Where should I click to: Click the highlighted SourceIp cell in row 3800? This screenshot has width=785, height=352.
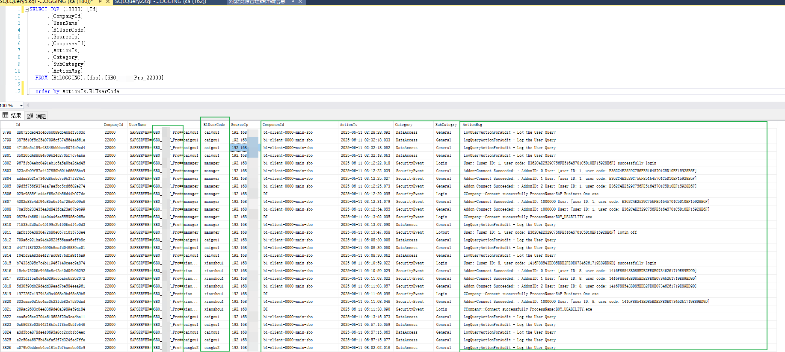pos(245,148)
